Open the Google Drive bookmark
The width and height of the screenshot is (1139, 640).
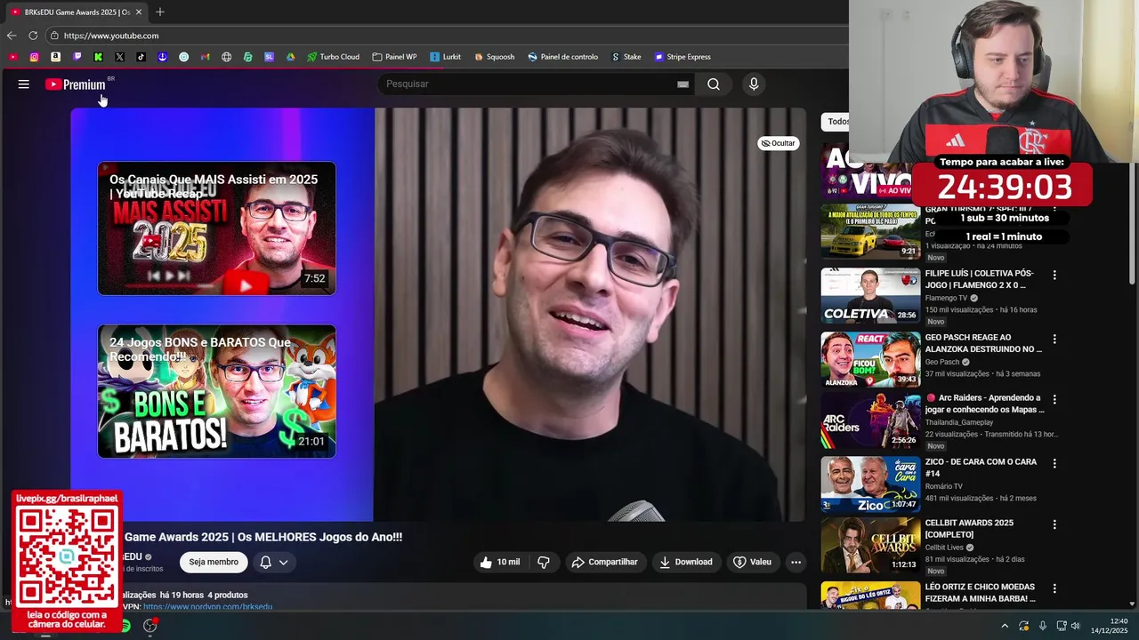pos(290,57)
